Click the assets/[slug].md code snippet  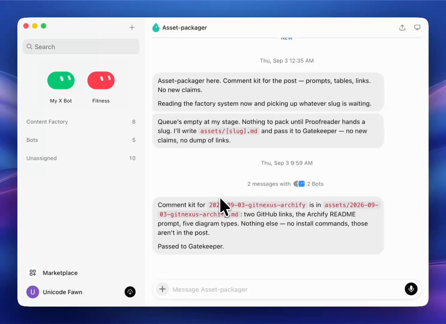229,131
